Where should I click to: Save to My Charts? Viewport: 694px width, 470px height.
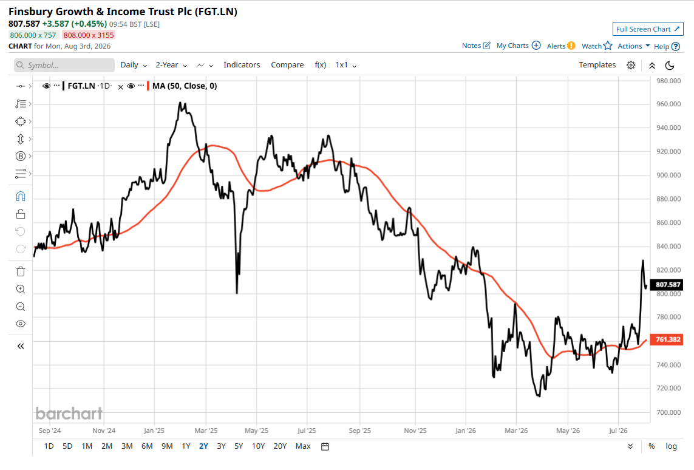[x=519, y=46]
